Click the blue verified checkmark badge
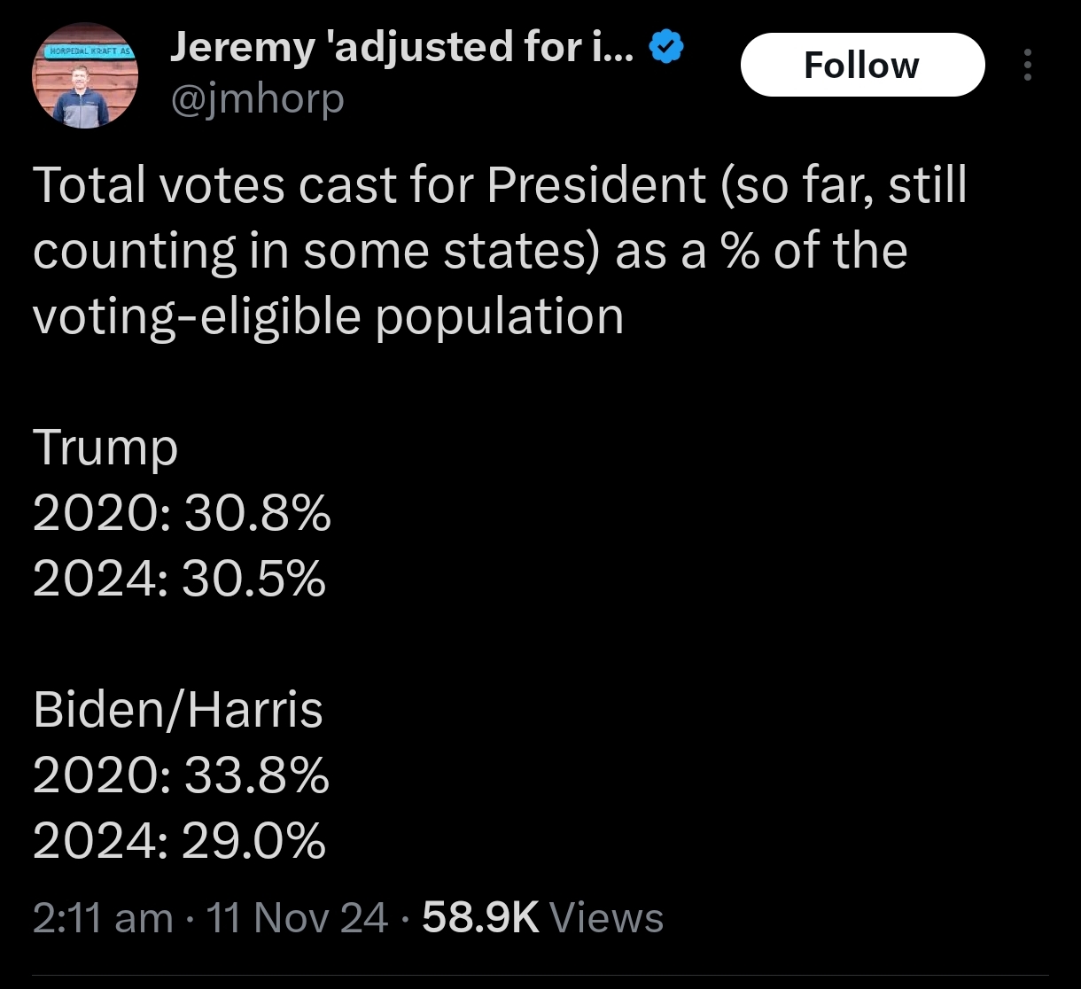This screenshot has width=1081, height=989. coord(666,48)
